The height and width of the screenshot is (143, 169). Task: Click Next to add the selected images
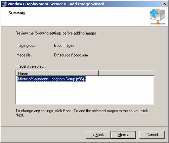click(123, 135)
